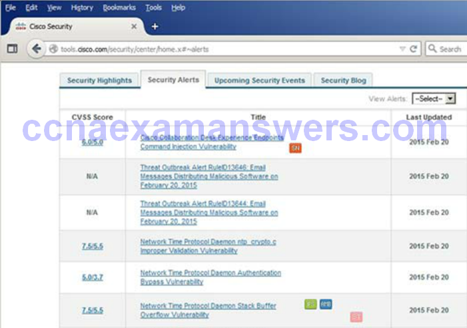Close the Cisco Security tab
This screenshot has height=328, width=467.
tap(134, 27)
